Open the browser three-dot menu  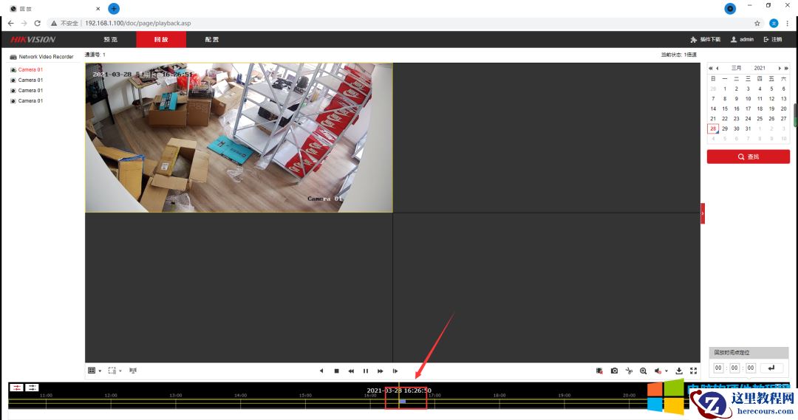pos(788,24)
